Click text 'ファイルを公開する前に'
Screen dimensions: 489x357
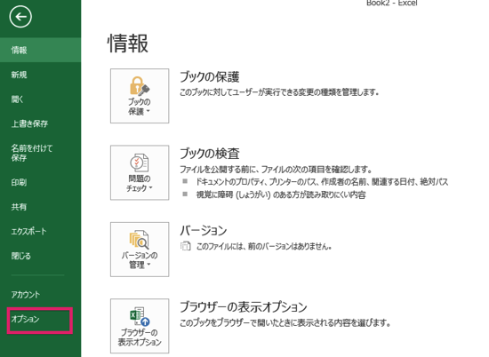tap(276, 170)
